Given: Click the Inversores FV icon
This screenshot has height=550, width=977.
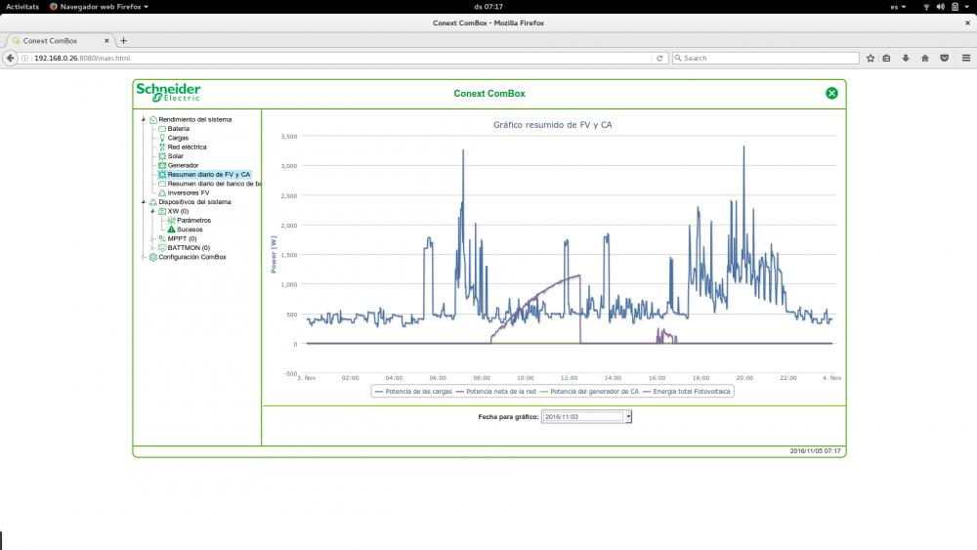Looking at the screenshot, I should point(162,193).
